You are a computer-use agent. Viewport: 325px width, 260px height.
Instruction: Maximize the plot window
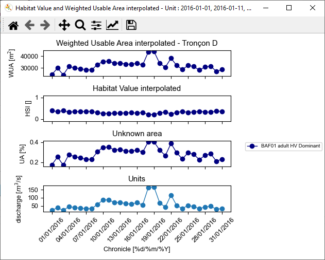point(289,8)
